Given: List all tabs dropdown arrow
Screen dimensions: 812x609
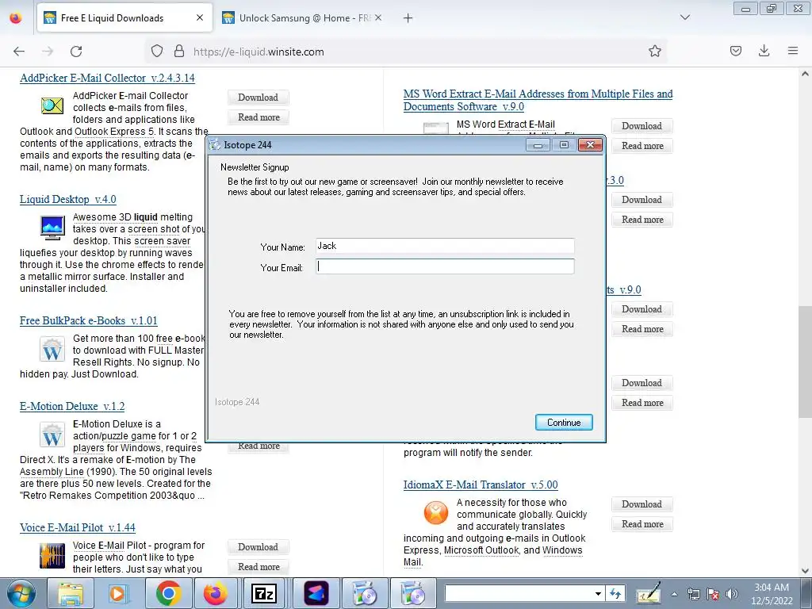Looking at the screenshot, I should (685, 17).
